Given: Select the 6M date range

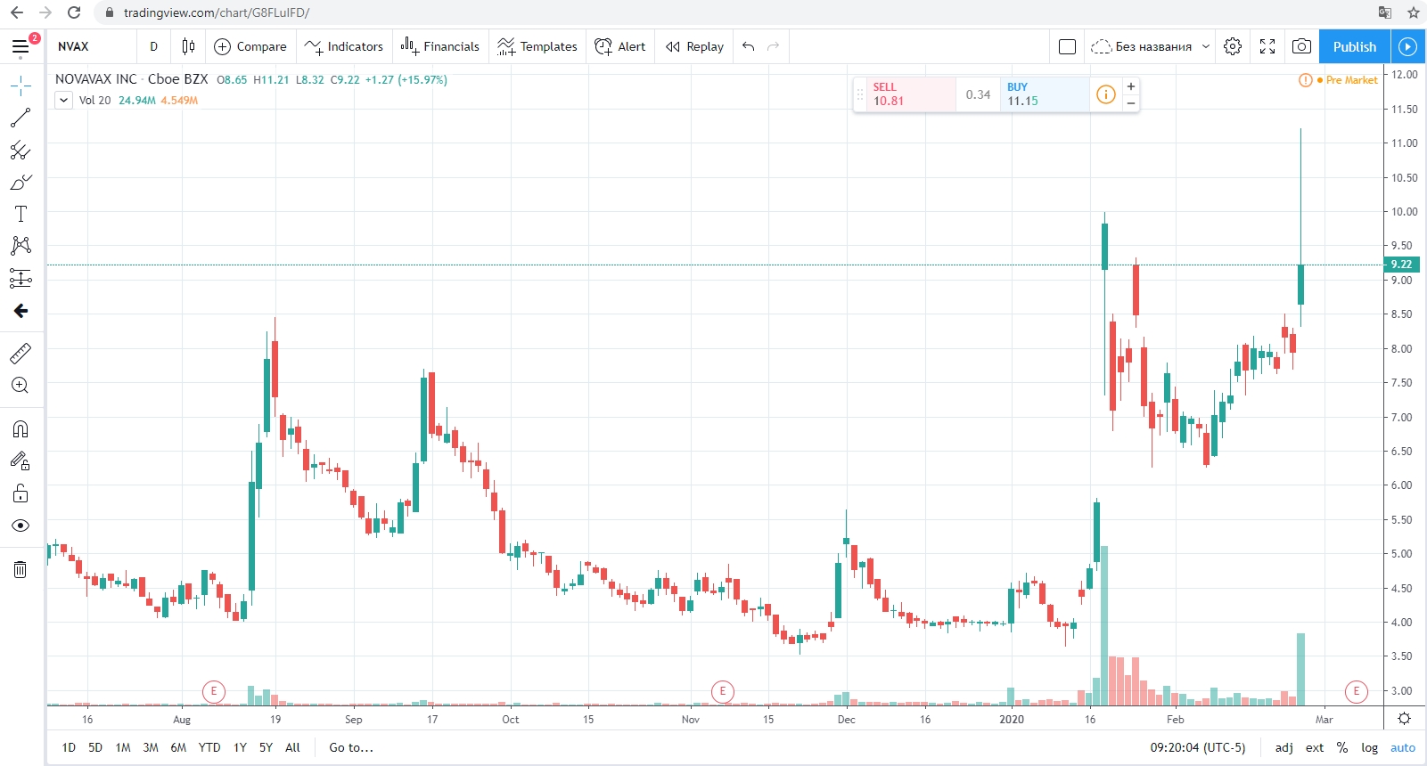Looking at the screenshot, I should (x=178, y=747).
